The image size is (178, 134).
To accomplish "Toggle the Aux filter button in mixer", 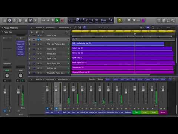I will click(x=128, y=79).
